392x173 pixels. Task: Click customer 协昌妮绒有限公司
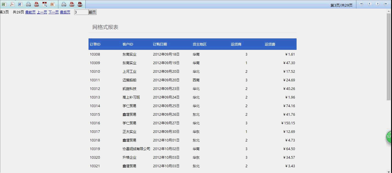136,149
